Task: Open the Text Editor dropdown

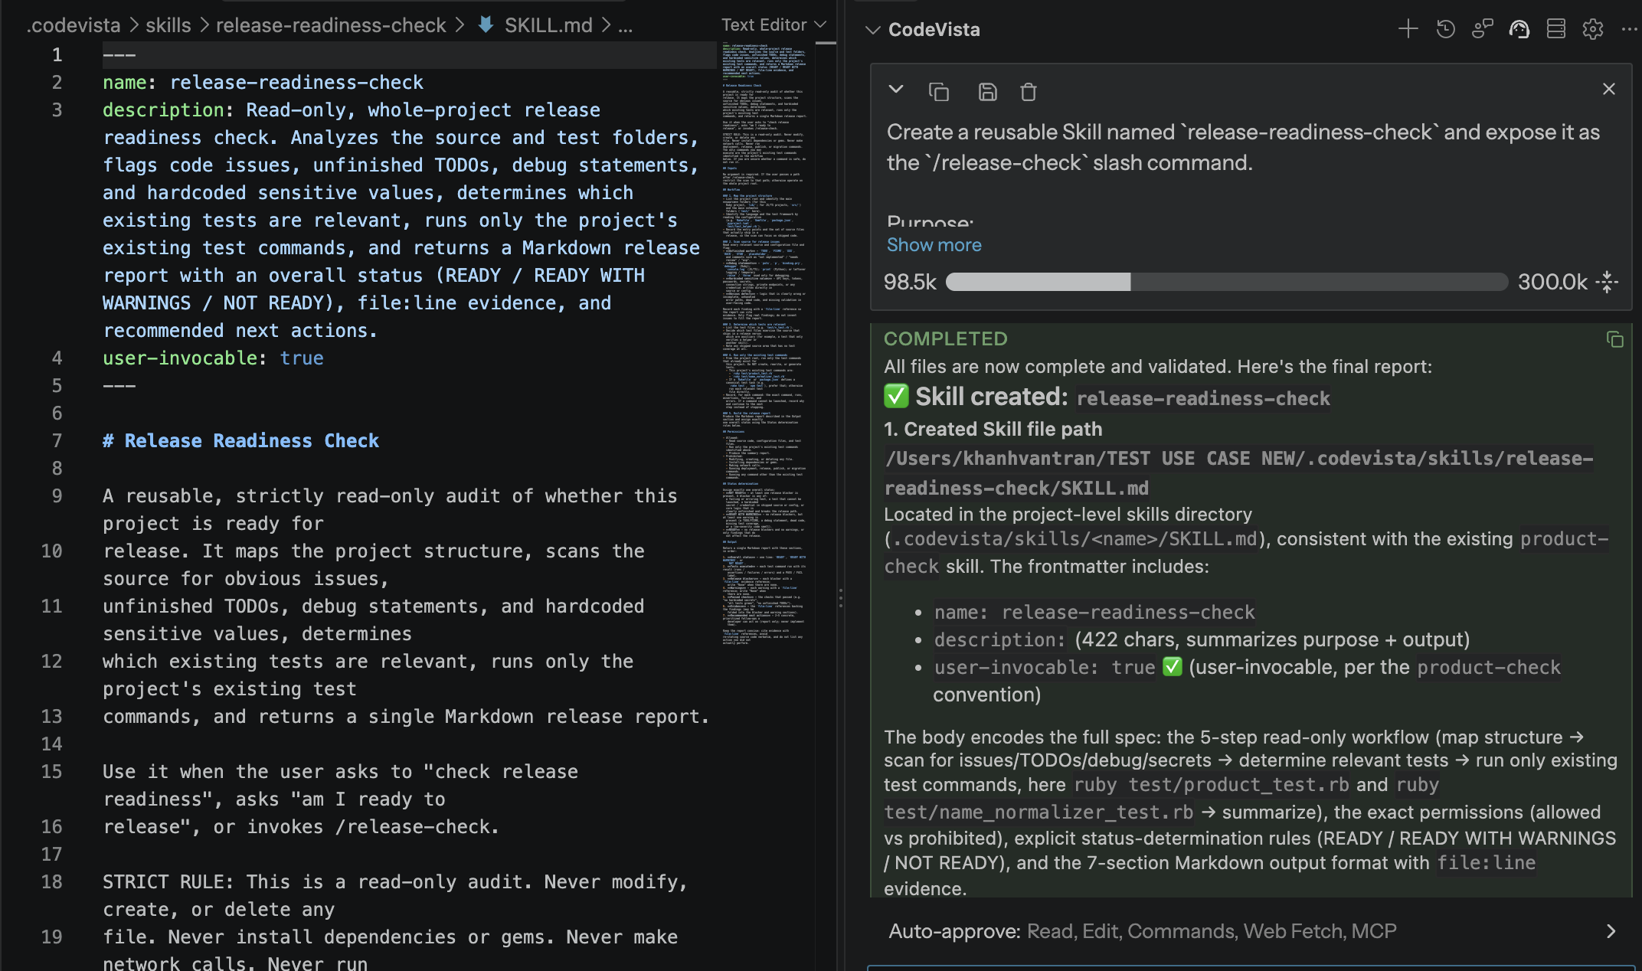Action: (x=774, y=25)
